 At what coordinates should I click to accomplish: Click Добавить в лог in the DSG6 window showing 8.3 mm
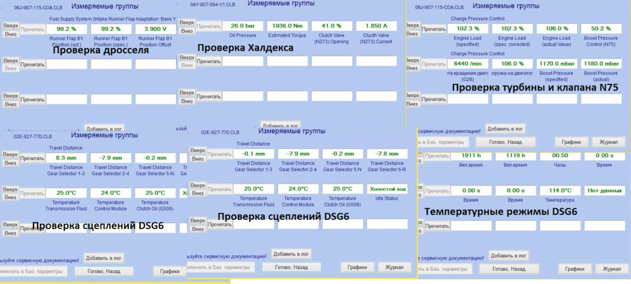click(x=105, y=258)
